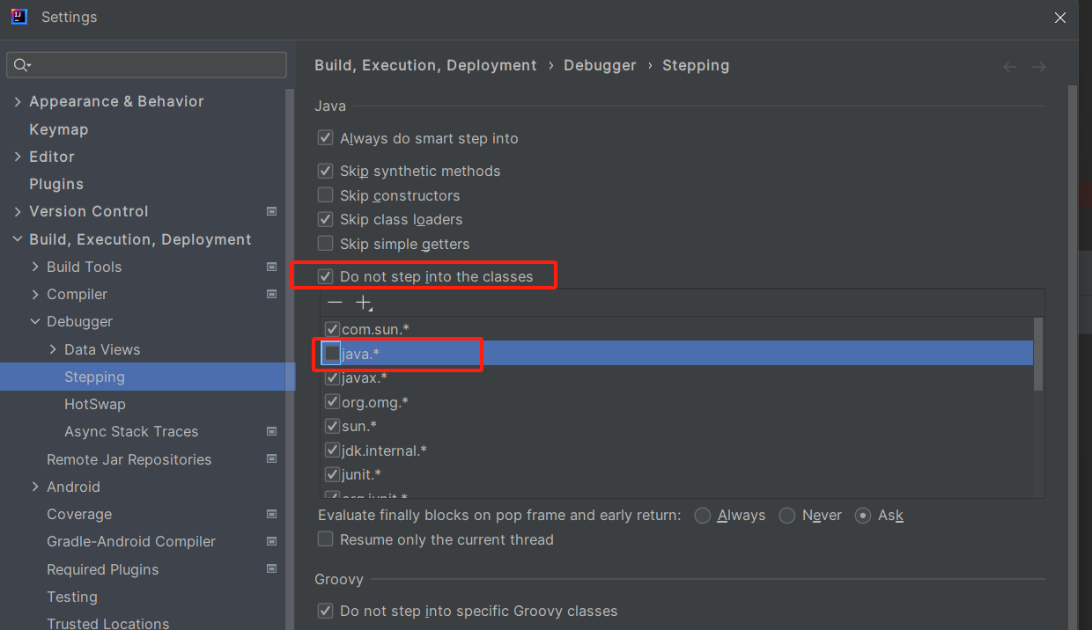
Task: Check the java.* filter checkbox
Action: click(332, 353)
